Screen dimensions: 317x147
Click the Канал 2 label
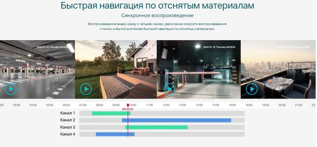[x=68, y=120]
